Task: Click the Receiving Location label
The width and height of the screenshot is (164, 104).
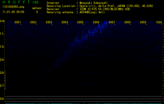Action: click(x=61, y=6)
